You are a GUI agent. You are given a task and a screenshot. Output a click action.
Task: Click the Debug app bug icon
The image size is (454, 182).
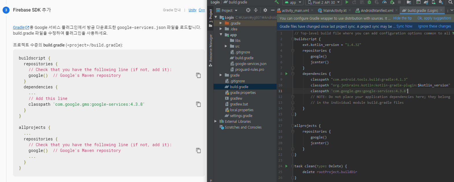tap(369, 2)
